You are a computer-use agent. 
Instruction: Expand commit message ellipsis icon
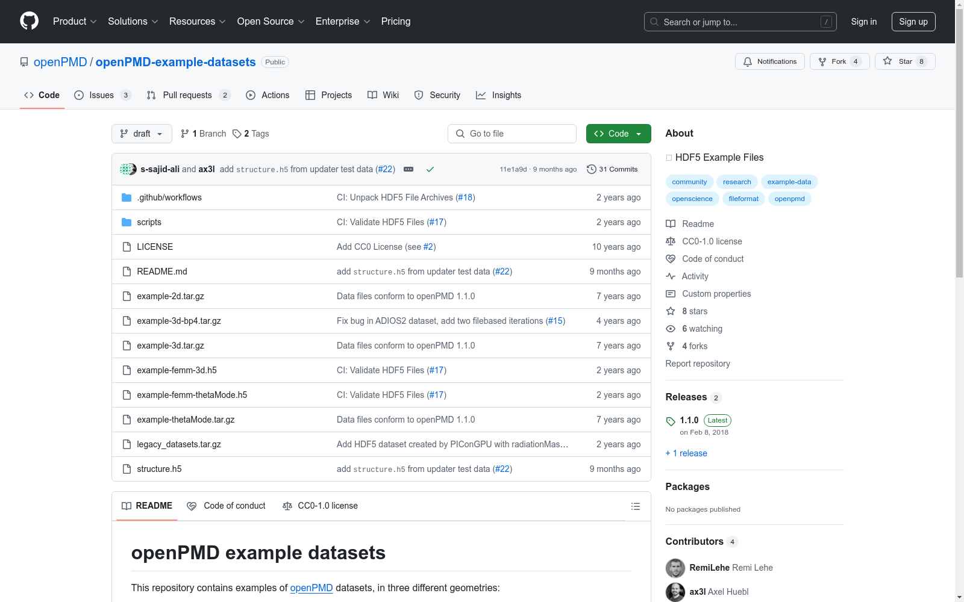pos(408,169)
